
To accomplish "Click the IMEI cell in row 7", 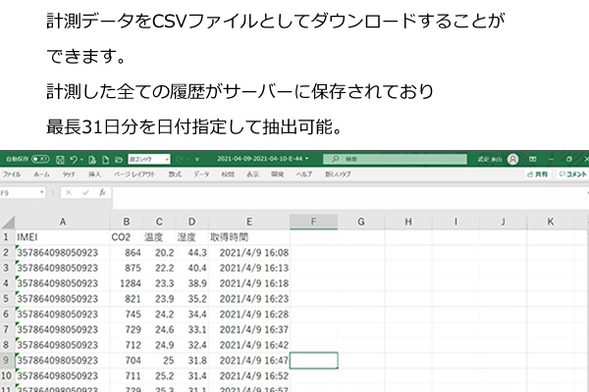I will coord(63,329).
